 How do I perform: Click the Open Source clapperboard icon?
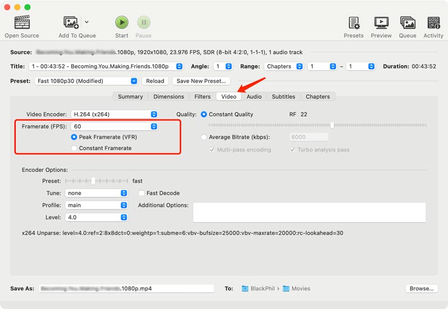point(22,23)
